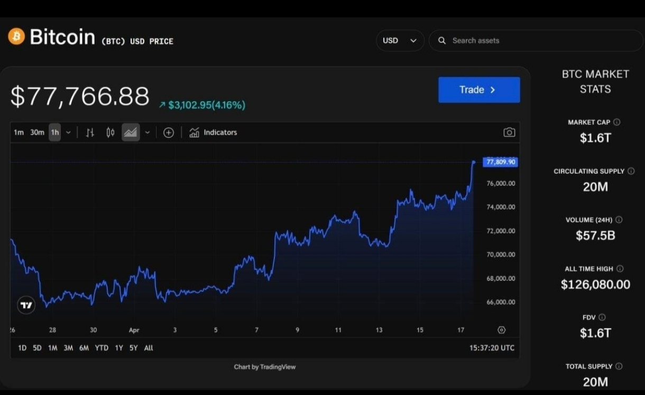Open the Indicators menu
645x395 pixels.
pyautogui.click(x=213, y=133)
